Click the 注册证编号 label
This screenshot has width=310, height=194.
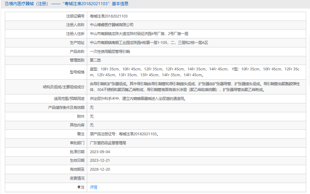(75, 16)
